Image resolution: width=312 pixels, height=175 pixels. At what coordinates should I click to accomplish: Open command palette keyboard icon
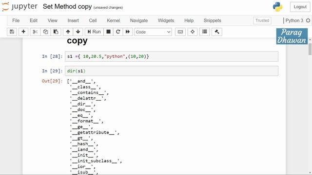180,32
